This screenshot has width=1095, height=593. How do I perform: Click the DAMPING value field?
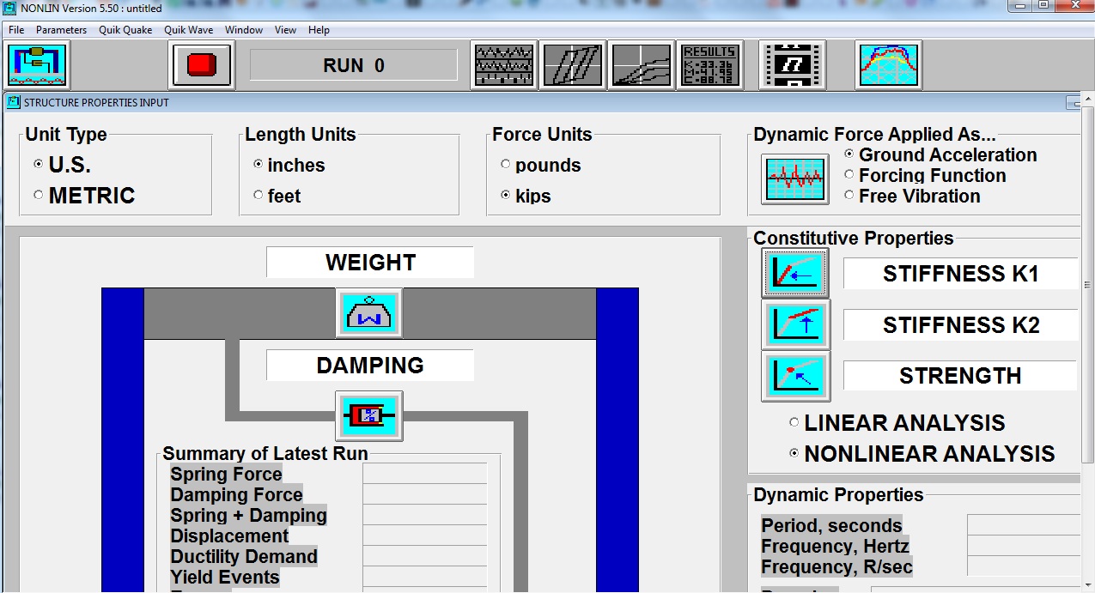pyautogui.click(x=370, y=366)
